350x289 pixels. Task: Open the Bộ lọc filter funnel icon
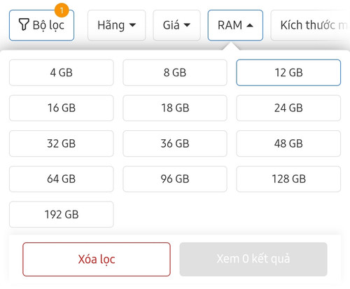[24, 24]
